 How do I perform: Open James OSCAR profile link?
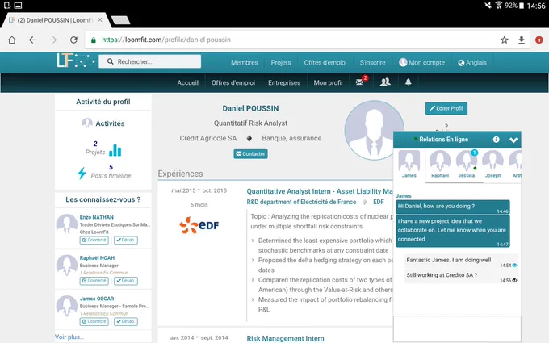[x=97, y=299]
